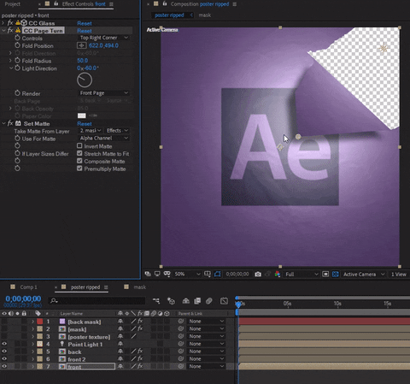Click the motion blur enable icon in timeline
This screenshot has height=384, width=410.
(x=209, y=301)
